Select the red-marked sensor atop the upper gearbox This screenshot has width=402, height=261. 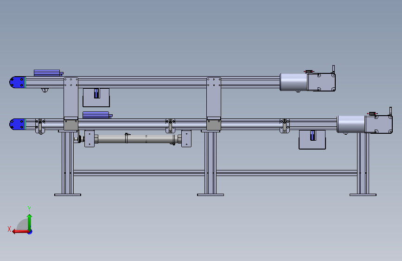[309, 72]
